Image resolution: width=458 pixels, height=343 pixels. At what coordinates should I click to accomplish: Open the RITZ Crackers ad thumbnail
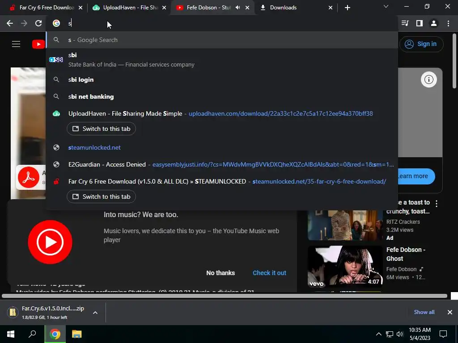[x=345, y=225]
